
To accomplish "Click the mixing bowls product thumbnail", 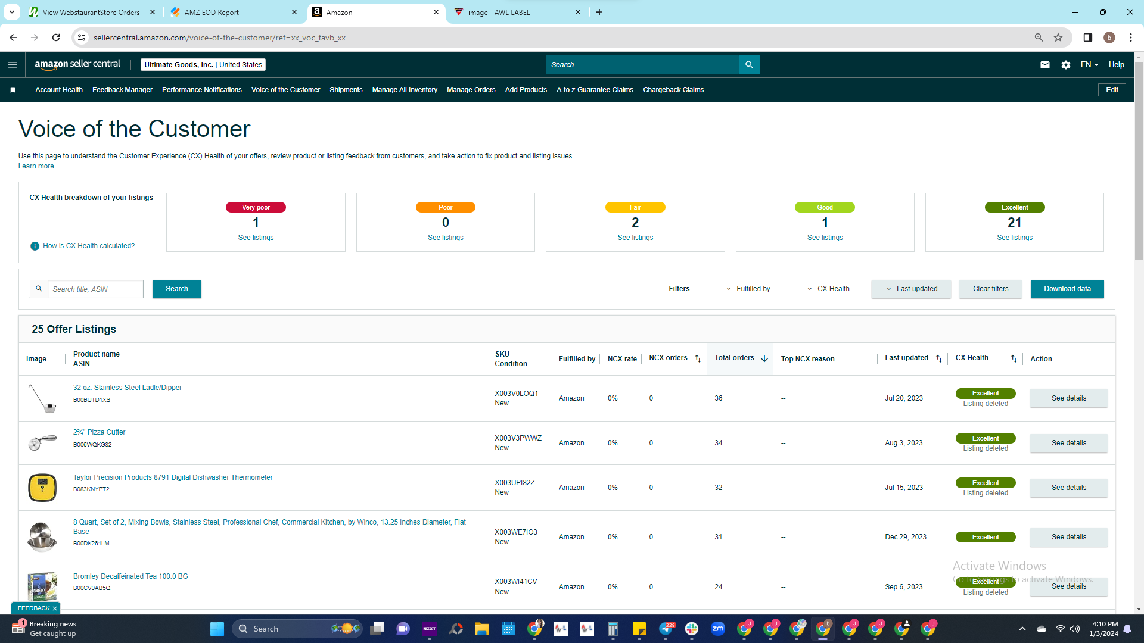I will click(42, 537).
